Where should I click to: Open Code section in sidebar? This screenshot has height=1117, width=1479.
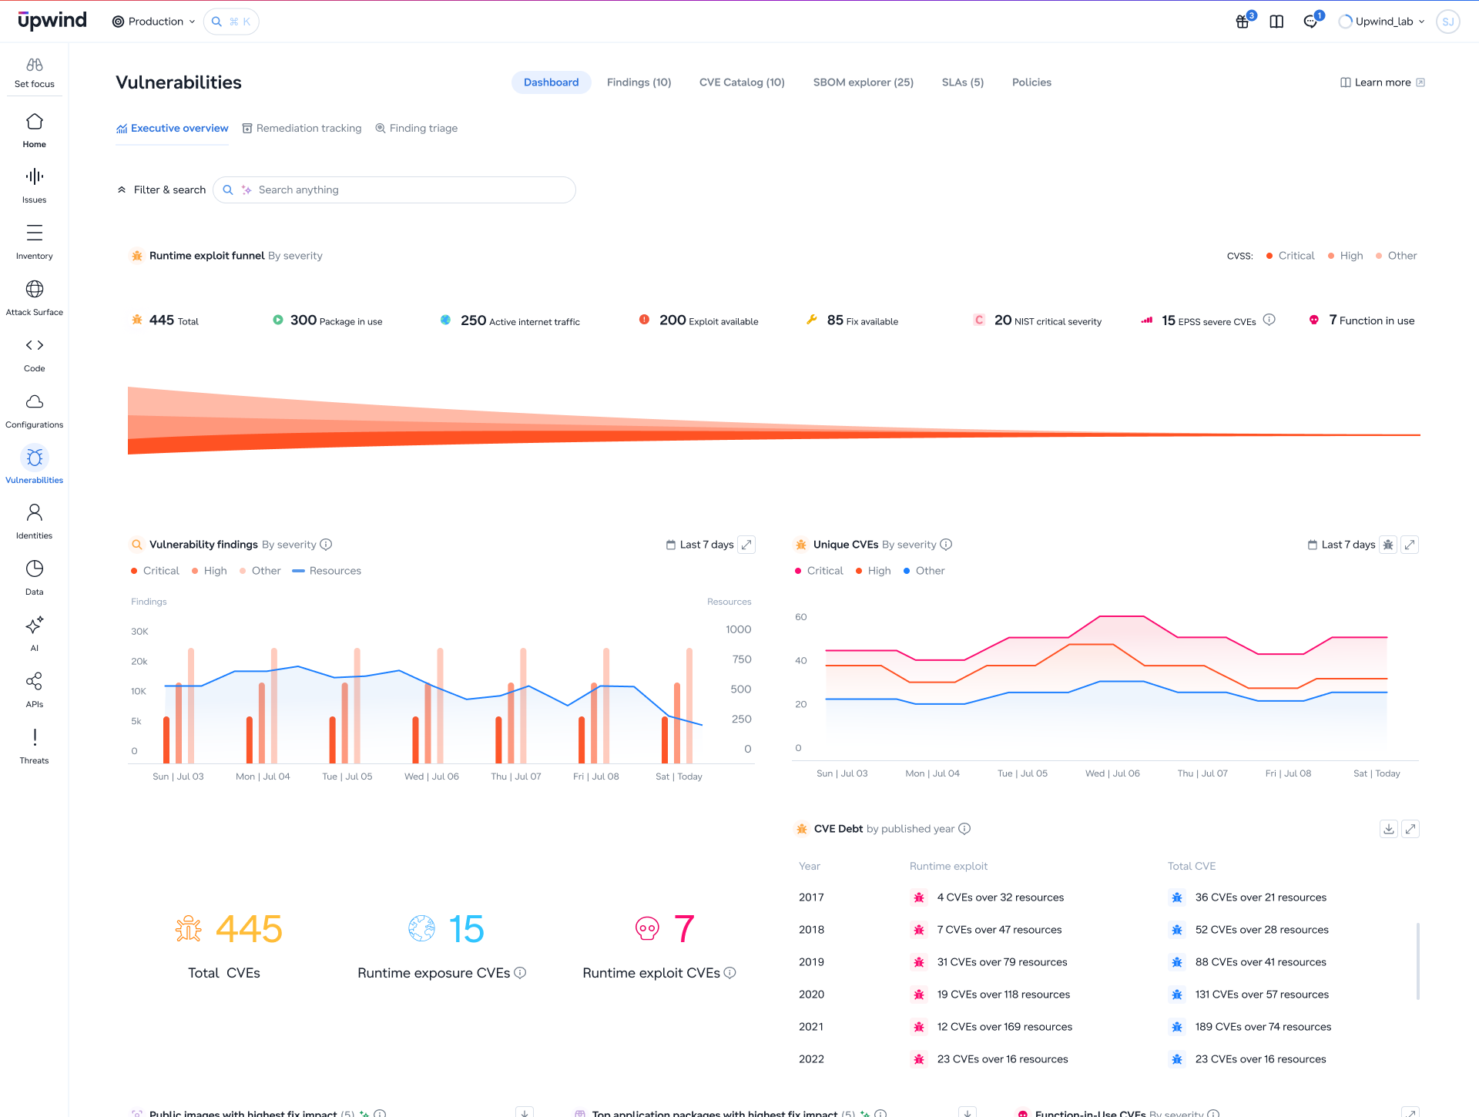click(x=35, y=354)
